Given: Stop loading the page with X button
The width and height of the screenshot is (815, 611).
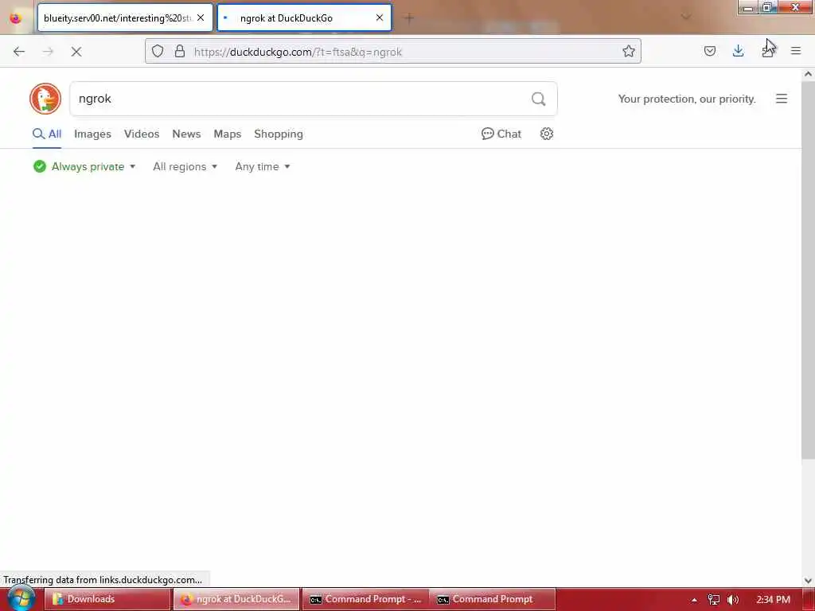Looking at the screenshot, I should click(x=76, y=52).
